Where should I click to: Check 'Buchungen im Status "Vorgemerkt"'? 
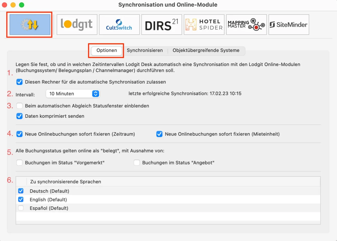pos(19,163)
